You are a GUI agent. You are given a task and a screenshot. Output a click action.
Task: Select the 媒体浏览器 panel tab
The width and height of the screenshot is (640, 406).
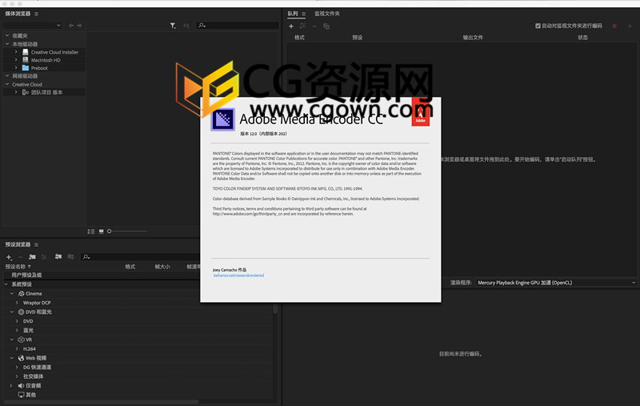[x=18, y=14]
